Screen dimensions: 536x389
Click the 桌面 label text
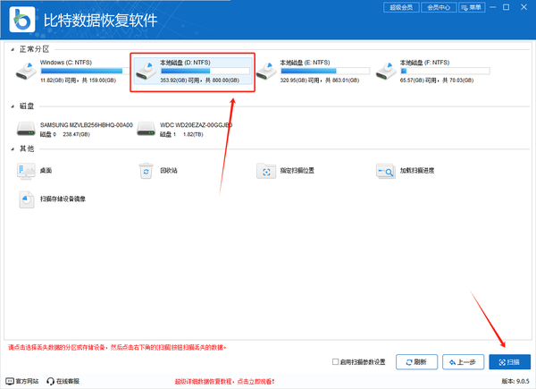tap(46, 171)
